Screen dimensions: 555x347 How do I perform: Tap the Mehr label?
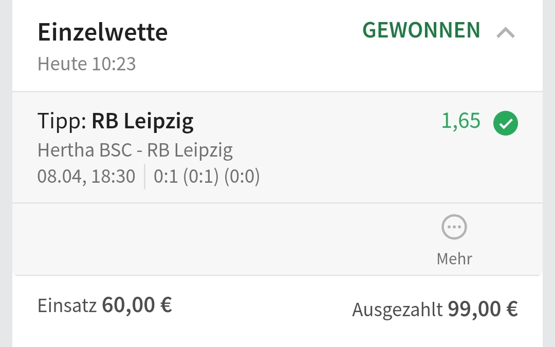click(x=454, y=258)
